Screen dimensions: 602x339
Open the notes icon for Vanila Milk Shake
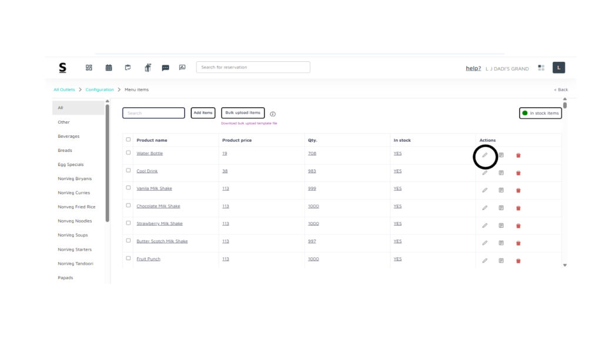click(x=501, y=190)
